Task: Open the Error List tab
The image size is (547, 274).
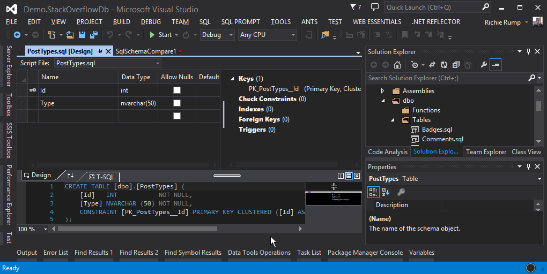Action: pyautogui.click(x=56, y=253)
